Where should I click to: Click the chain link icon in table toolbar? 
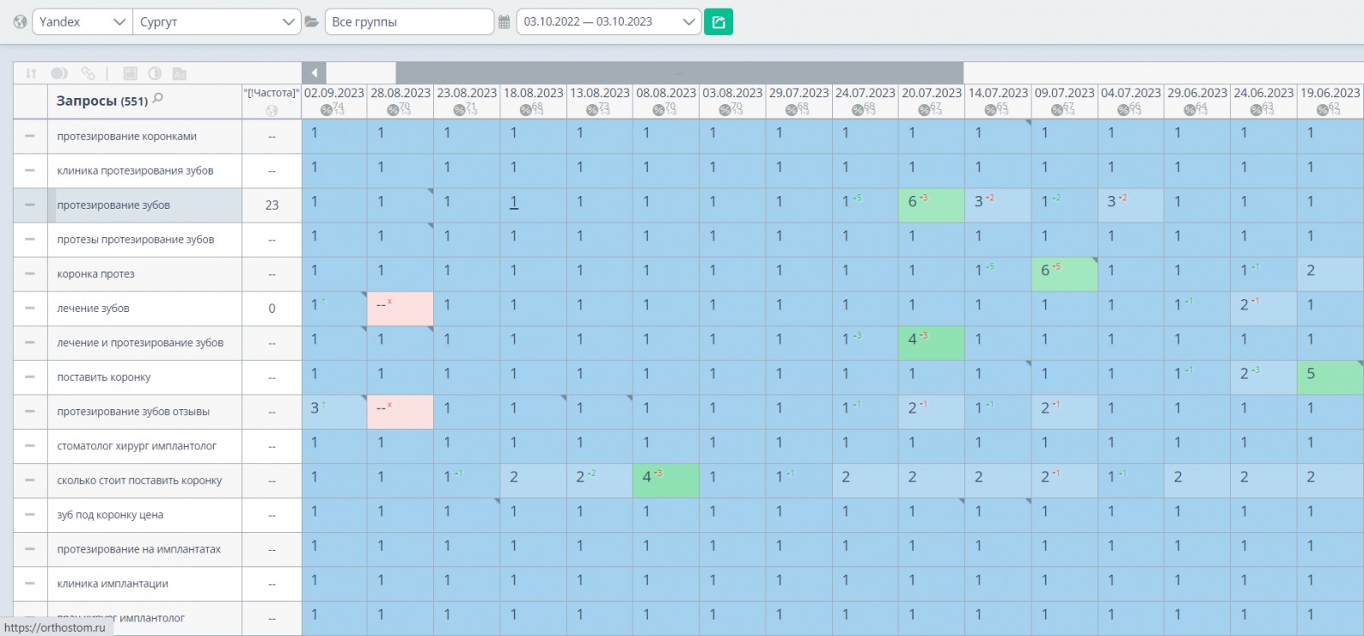click(88, 73)
